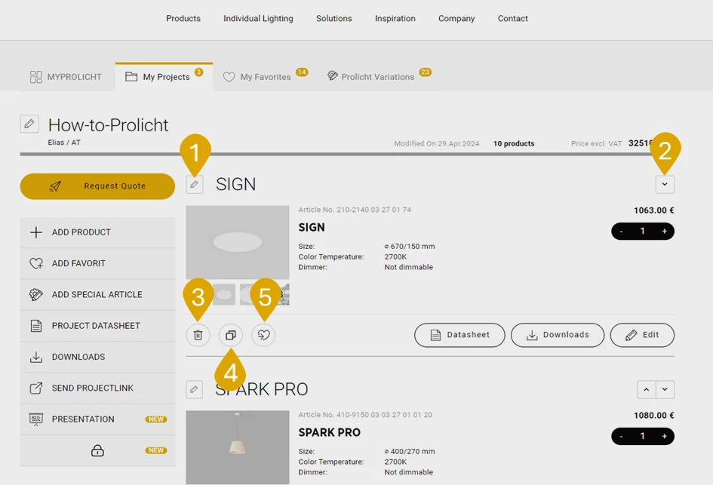The width and height of the screenshot is (713, 485).
Task: Click the trash icon under SIGN product
Action: click(x=198, y=335)
